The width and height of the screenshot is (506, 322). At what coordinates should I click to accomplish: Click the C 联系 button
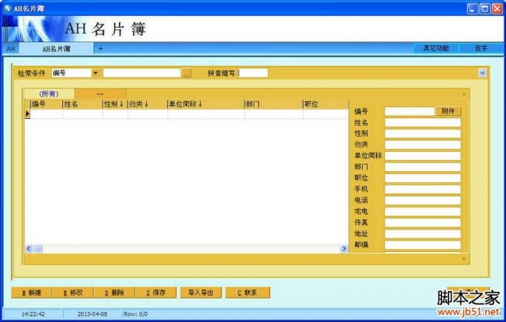coord(247,292)
